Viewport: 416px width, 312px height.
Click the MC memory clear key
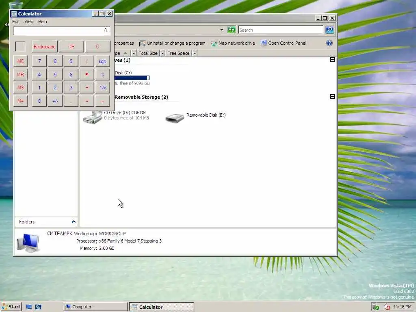[x=20, y=61]
